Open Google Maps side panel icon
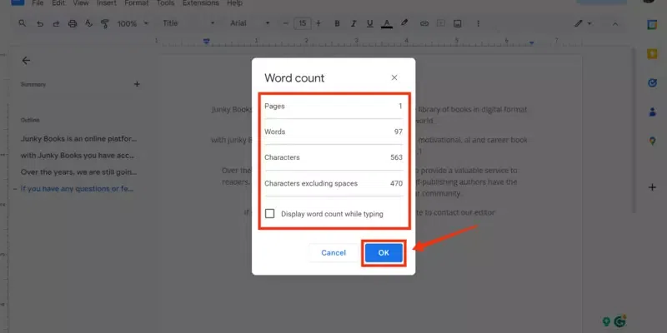Viewport: 667px width, 333px height. click(652, 141)
